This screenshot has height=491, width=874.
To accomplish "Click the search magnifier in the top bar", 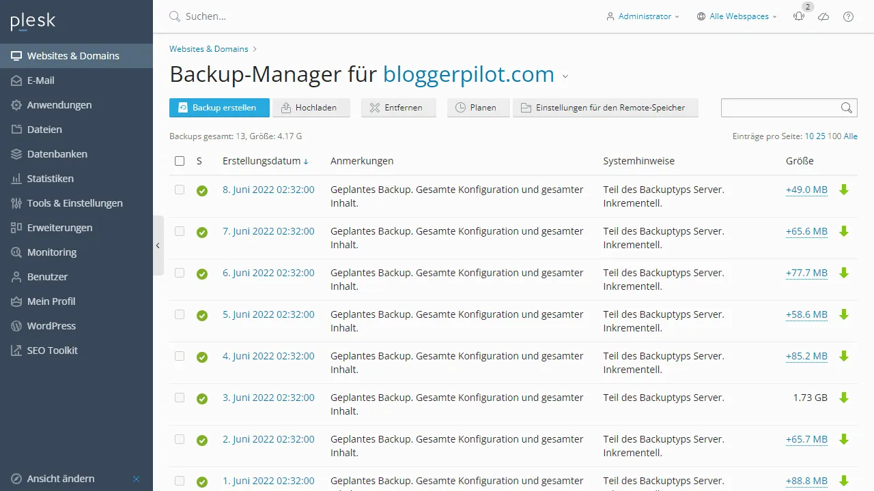I will 175,16.
